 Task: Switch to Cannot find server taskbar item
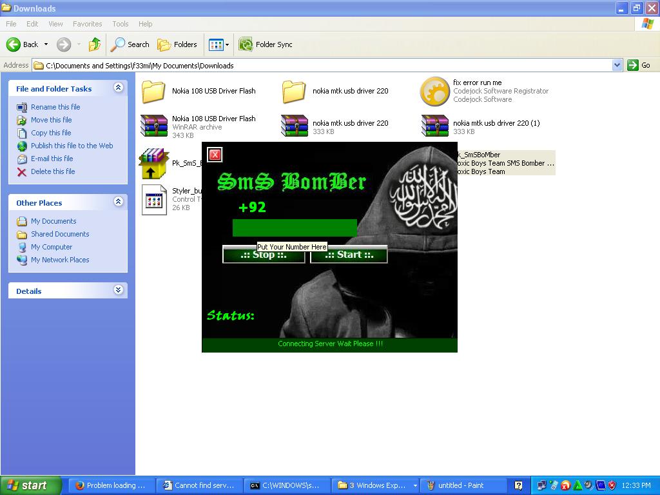(x=200, y=485)
